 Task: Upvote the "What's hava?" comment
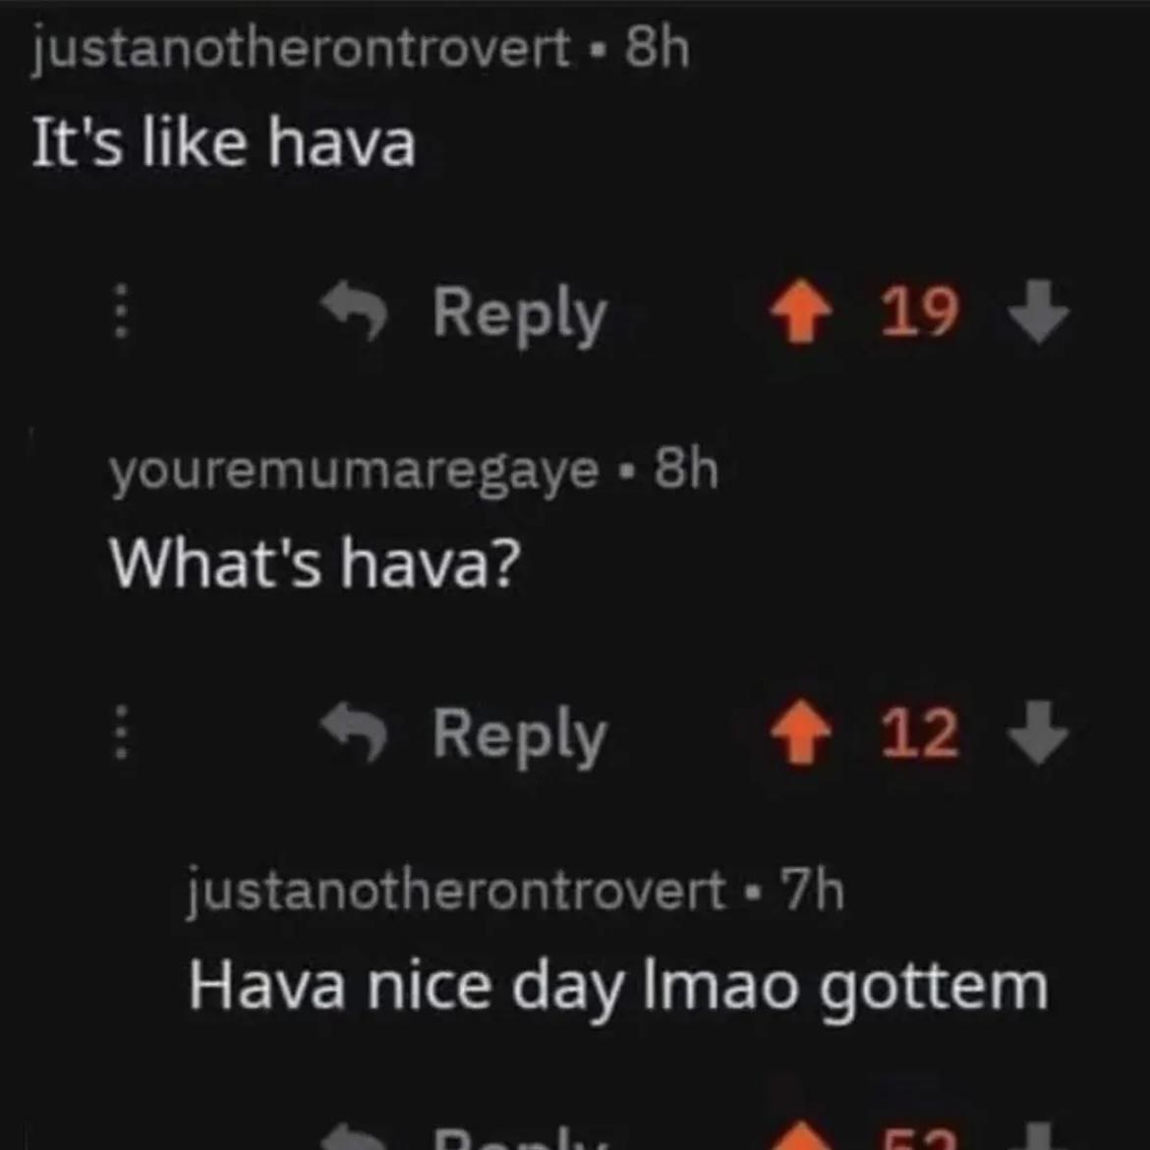801,732
